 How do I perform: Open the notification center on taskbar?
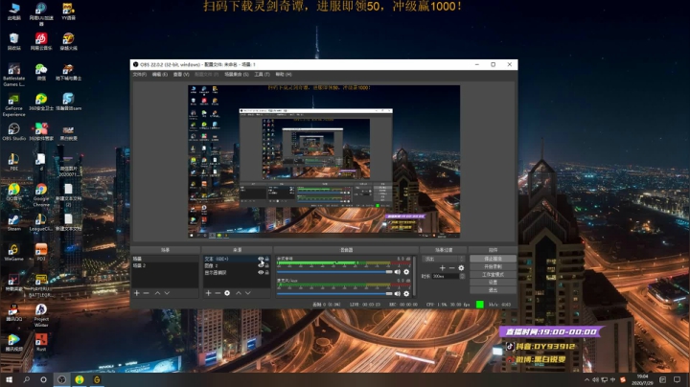pos(677,379)
